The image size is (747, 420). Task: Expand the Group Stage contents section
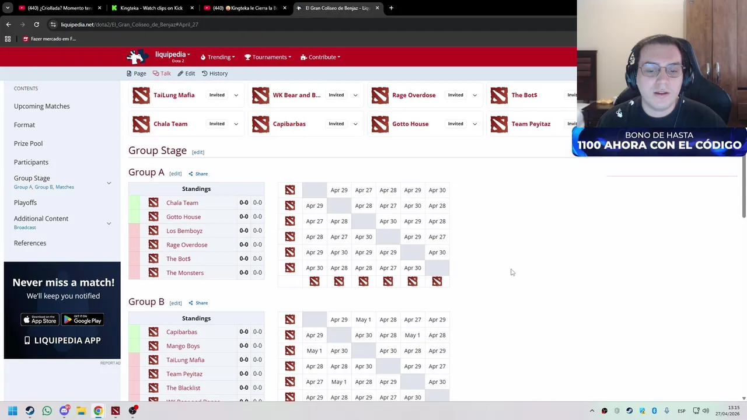click(109, 183)
